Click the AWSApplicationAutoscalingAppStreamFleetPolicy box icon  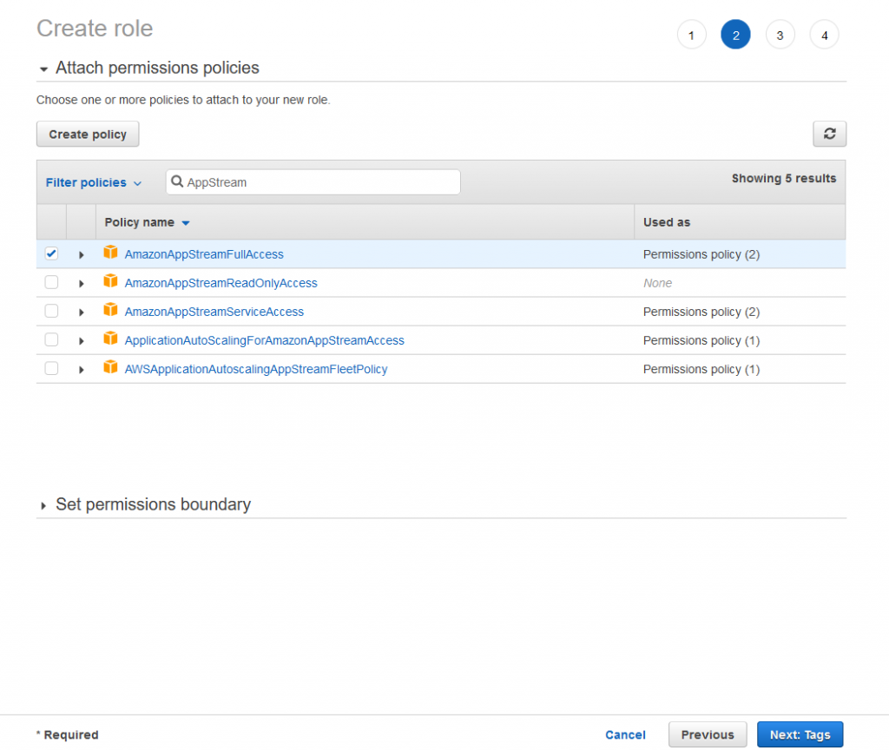(x=110, y=367)
